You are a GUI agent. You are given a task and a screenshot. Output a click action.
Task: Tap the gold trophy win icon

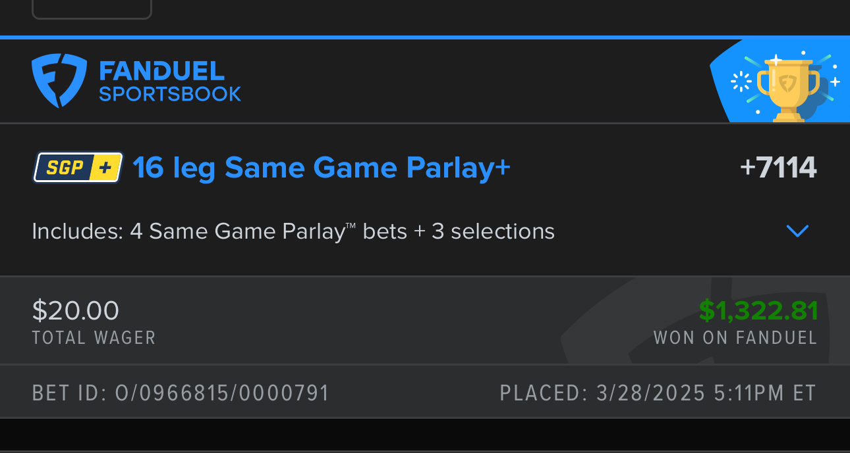coord(788,89)
